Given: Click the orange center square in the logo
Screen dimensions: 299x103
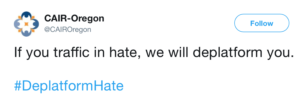Looking at the screenshot, I should coord(26,24).
